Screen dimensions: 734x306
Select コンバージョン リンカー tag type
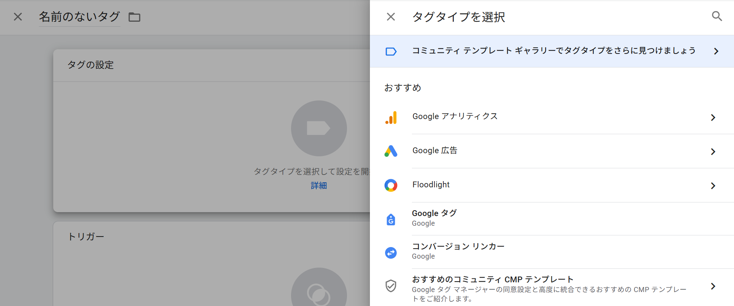pyautogui.click(x=458, y=247)
